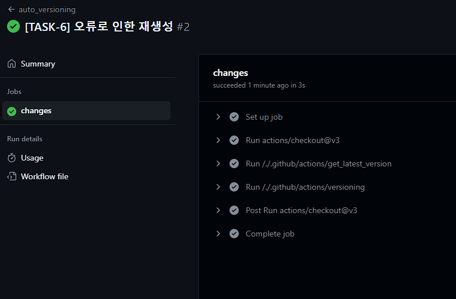Screen dimensions: 456x299
Task: Click the status check icon for Set up job
Action: coord(234,117)
